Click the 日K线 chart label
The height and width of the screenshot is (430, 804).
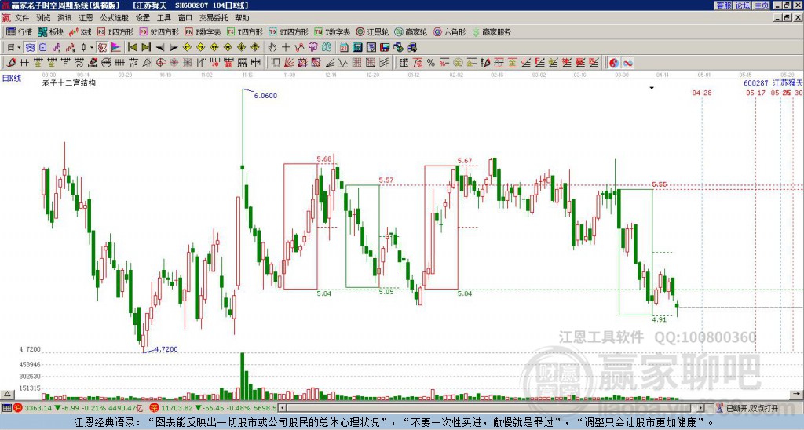[x=11, y=78]
